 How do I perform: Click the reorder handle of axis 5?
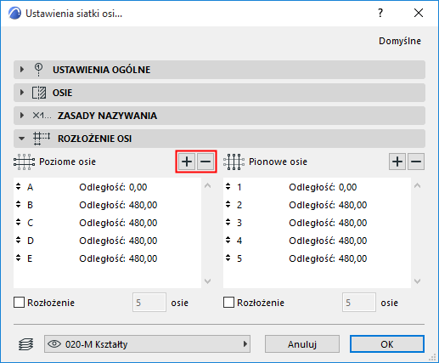tap(228, 258)
